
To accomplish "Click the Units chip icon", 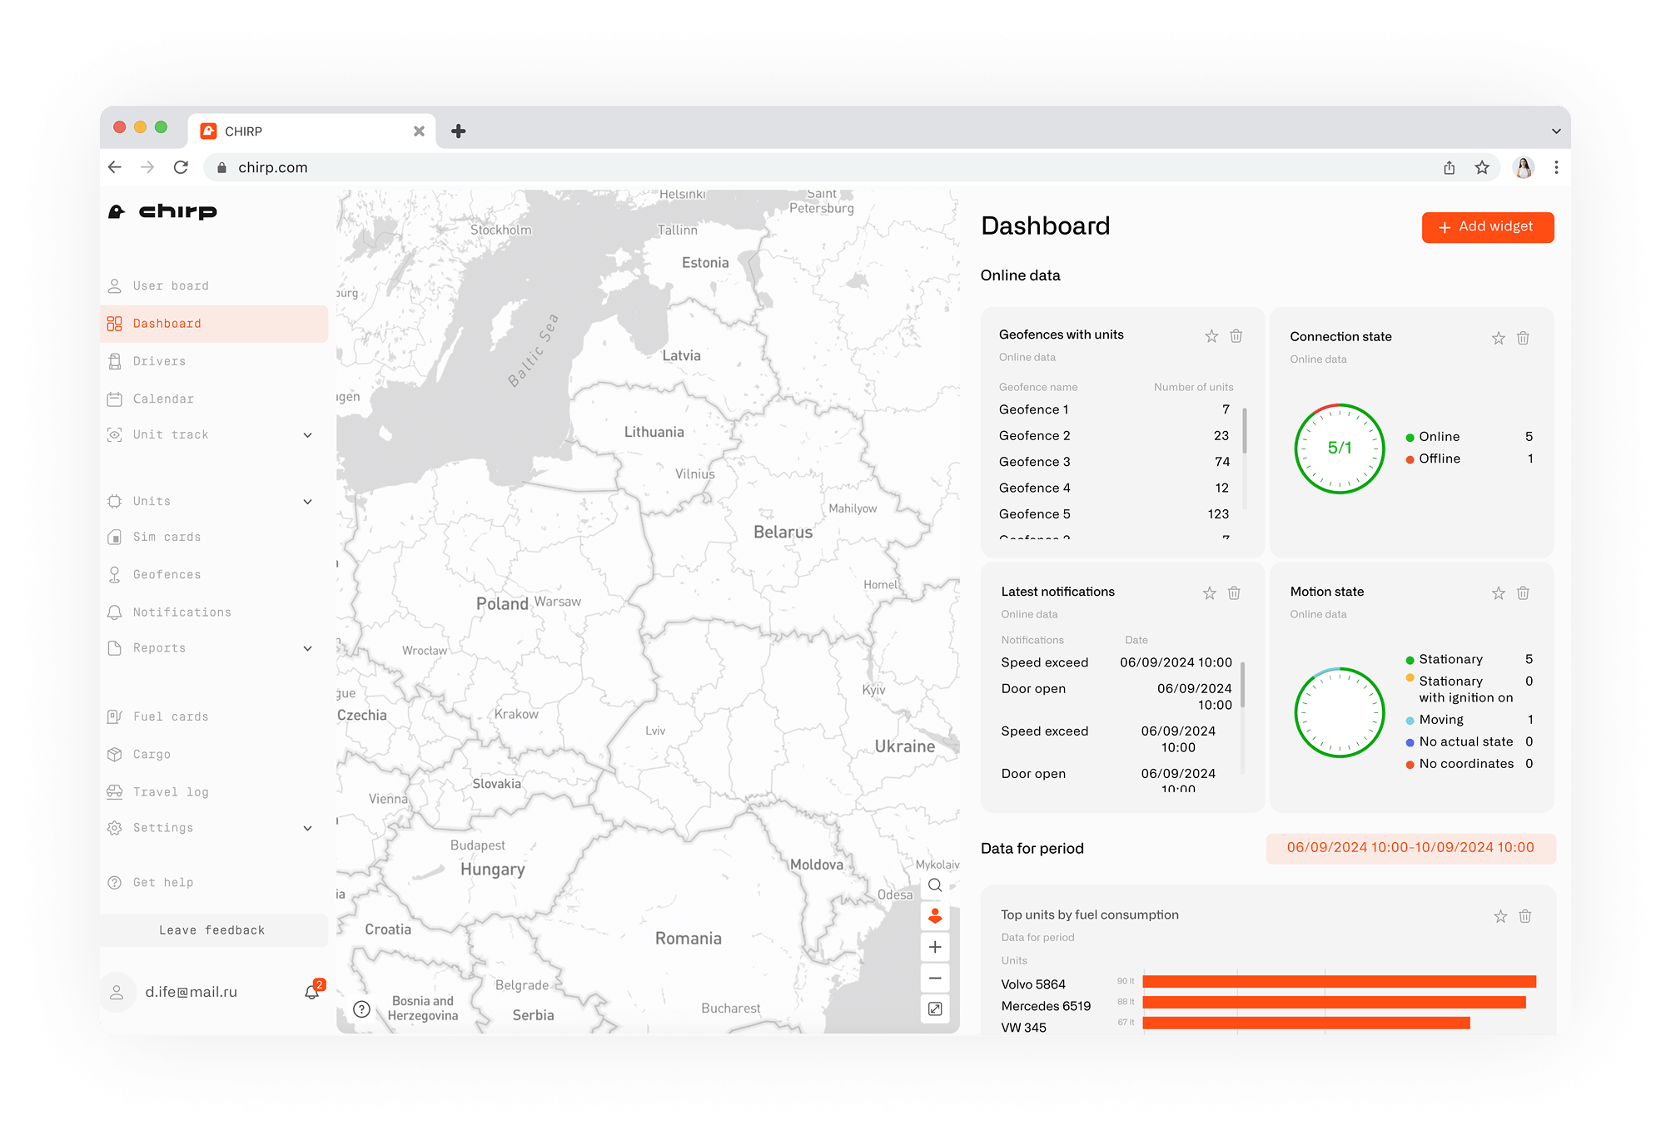I will click(x=115, y=502).
